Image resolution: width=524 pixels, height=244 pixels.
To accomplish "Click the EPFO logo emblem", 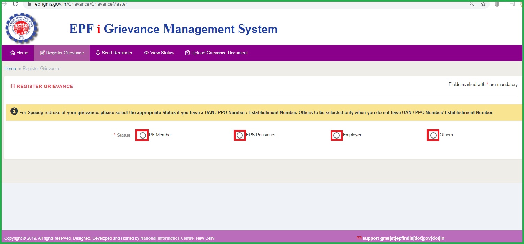I will pos(22,29).
